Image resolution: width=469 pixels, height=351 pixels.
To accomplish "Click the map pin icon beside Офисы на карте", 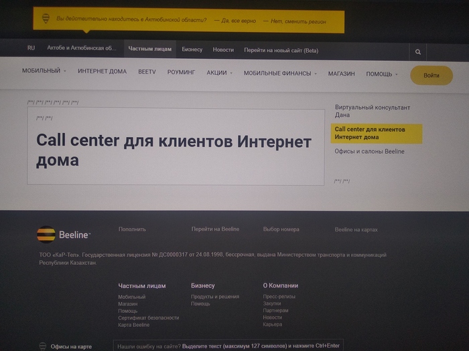I will [43, 346].
